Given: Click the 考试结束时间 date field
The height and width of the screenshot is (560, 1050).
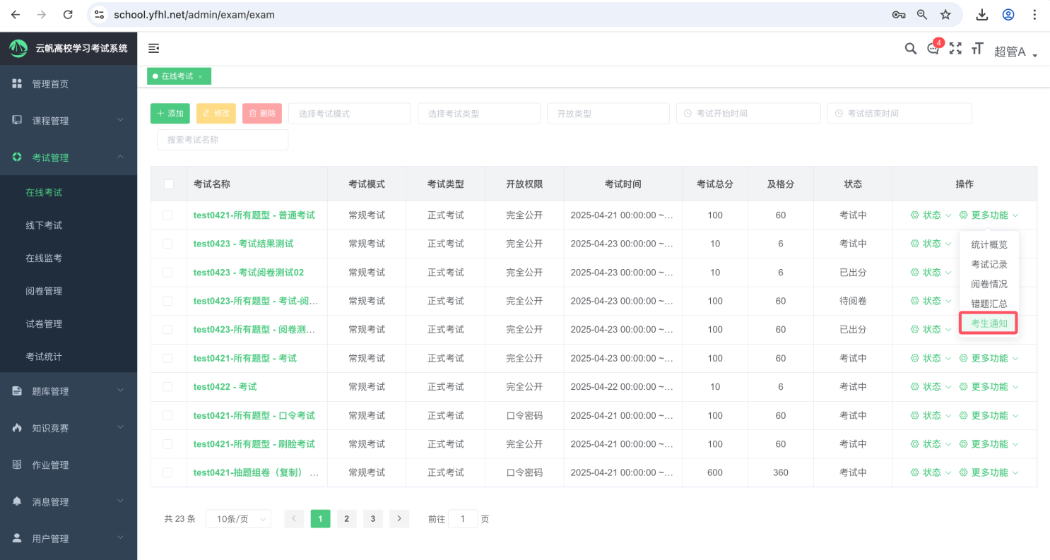Looking at the screenshot, I should click(899, 113).
